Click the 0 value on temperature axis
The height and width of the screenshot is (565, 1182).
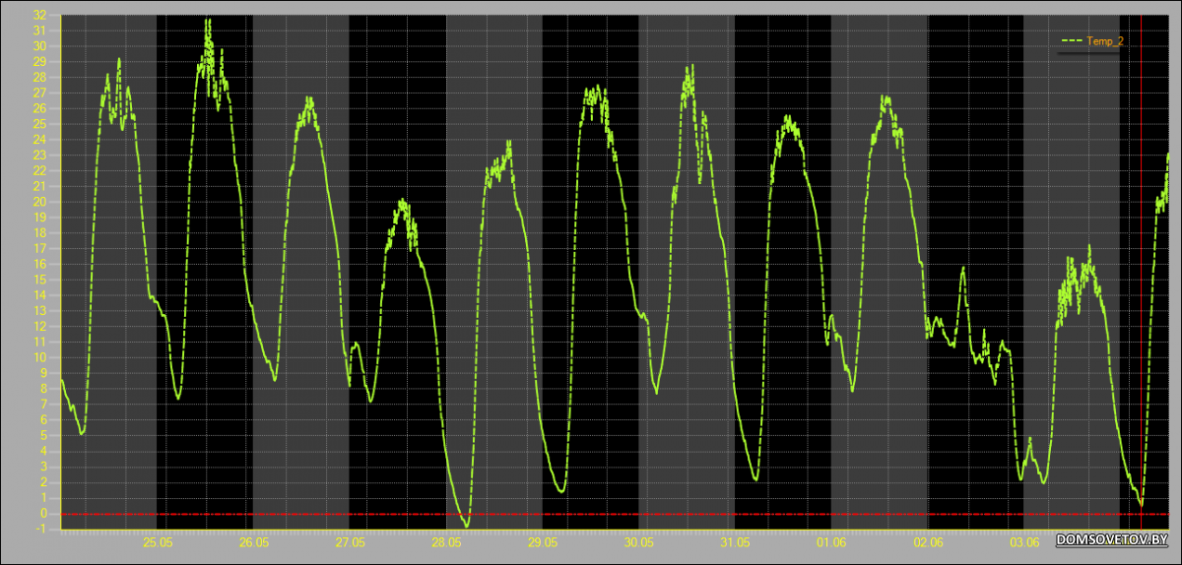coord(42,513)
